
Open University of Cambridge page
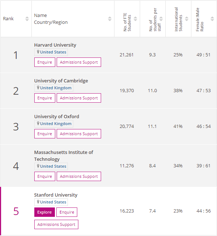tap(61, 81)
